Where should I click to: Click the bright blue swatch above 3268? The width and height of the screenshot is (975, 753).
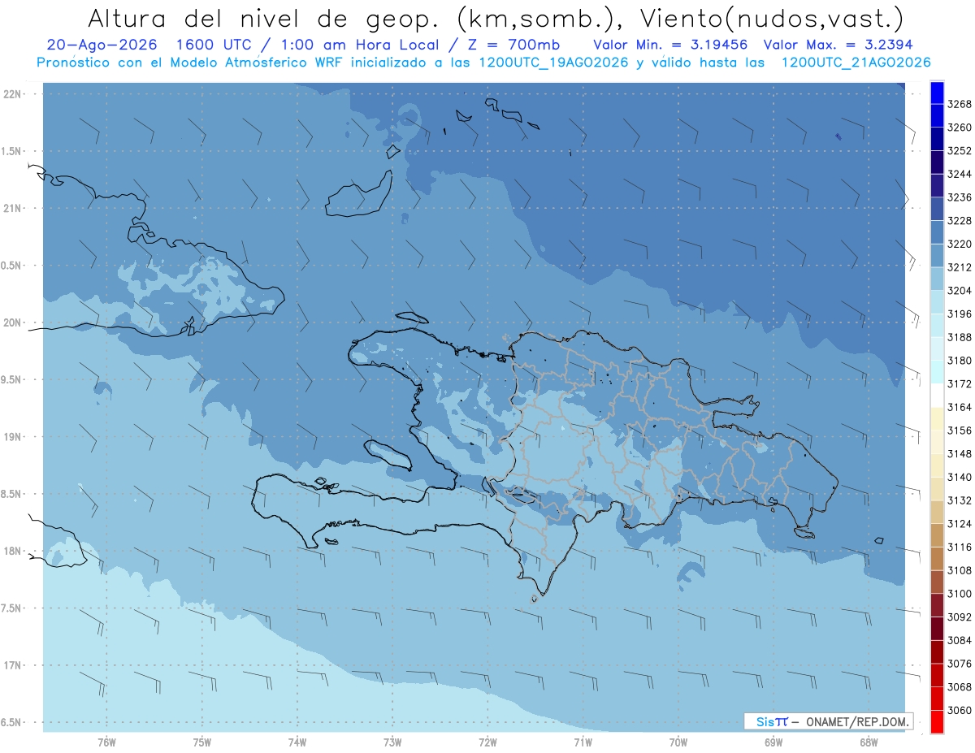point(937,92)
